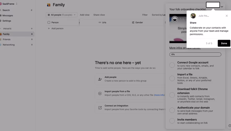This screenshot has height=131, width=231.
Task: Toggle the Person select-all checkbox
Action: [x=49, y=22]
